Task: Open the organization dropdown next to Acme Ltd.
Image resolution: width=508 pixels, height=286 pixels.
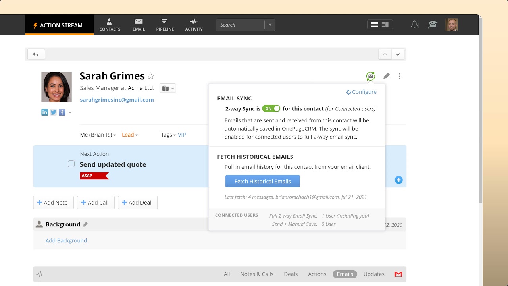Action: pyautogui.click(x=167, y=88)
